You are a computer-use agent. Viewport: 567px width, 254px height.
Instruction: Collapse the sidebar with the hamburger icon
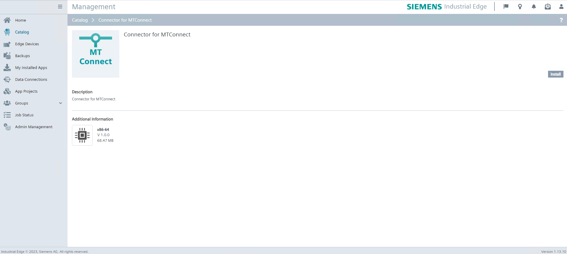(60, 7)
